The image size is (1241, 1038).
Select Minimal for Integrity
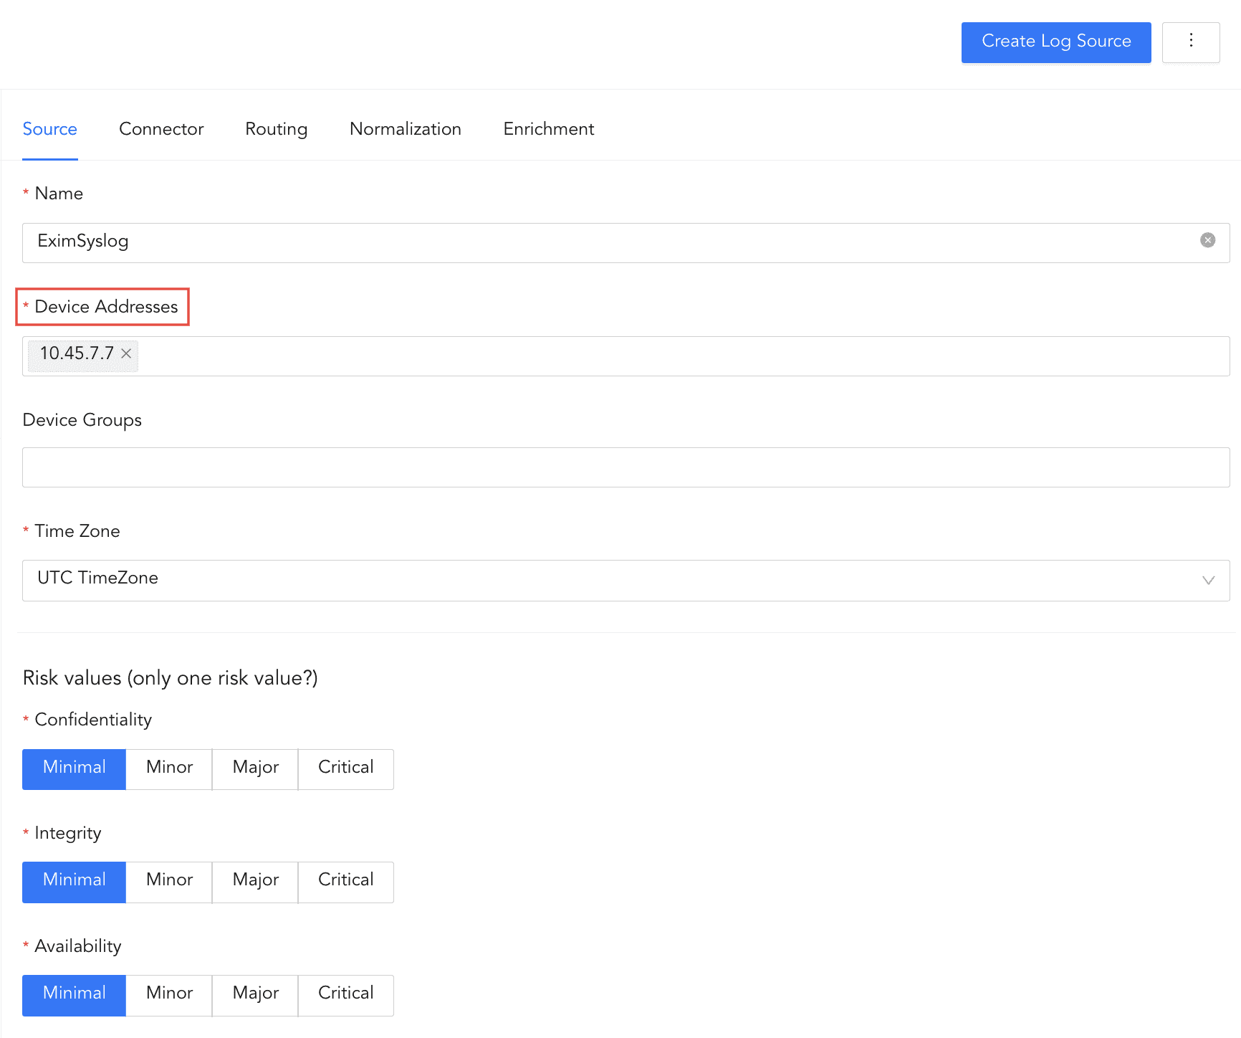coord(74,881)
